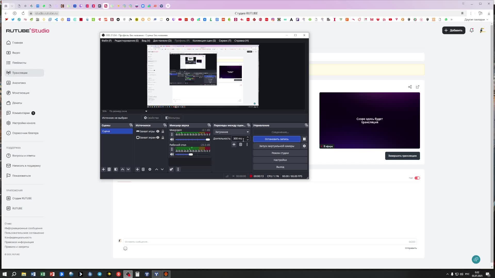This screenshot has height=278, width=495.
Task: Pause the OBS recording
Action: coord(304,139)
